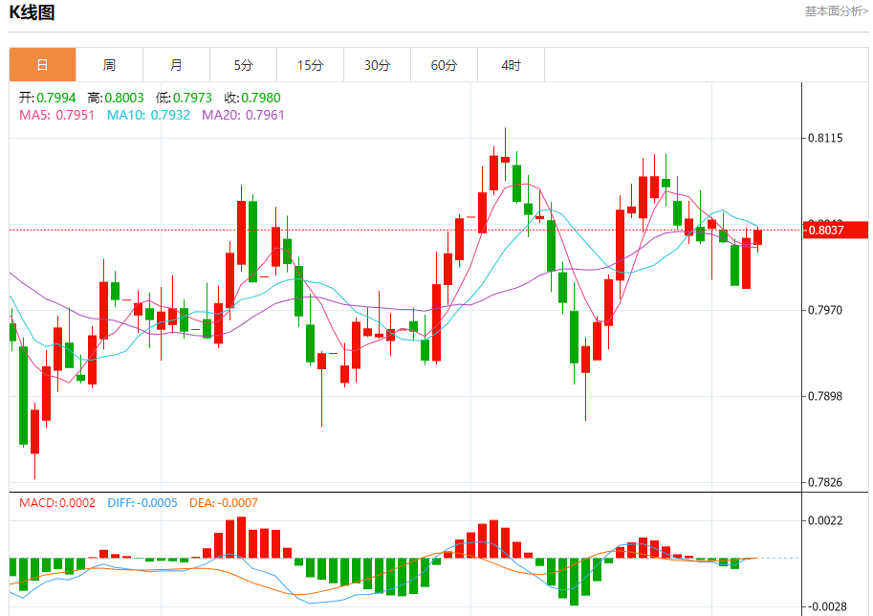
Task: Click the 0.0022 MACD axis label
Action: click(826, 520)
